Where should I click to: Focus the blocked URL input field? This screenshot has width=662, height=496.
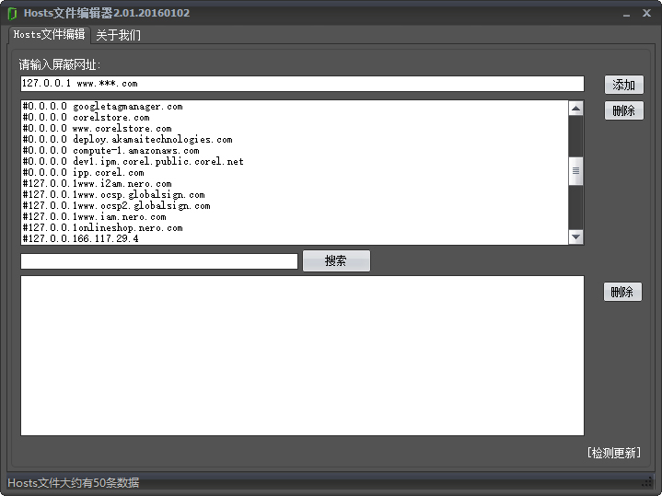point(302,84)
